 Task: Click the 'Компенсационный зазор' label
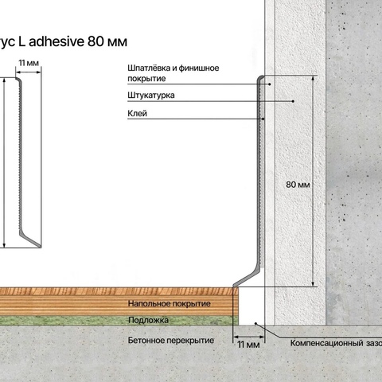pyautogui.click(x=336, y=343)
